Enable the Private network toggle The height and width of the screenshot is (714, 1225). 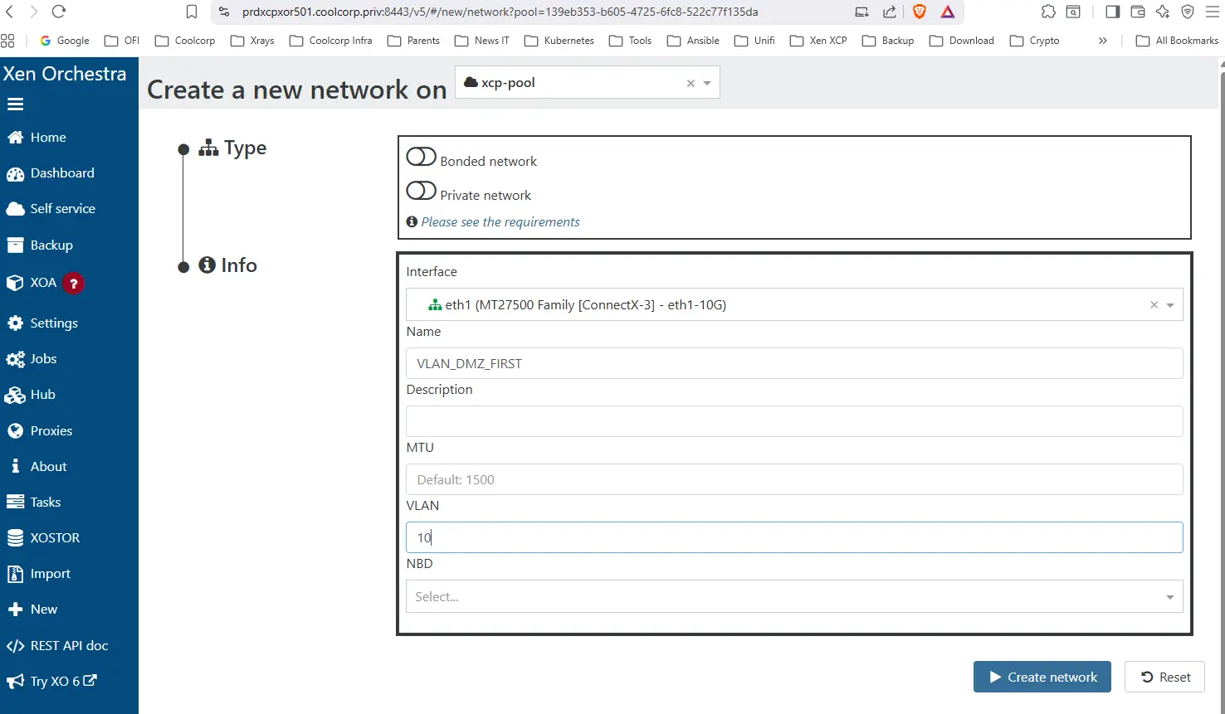[421, 191]
